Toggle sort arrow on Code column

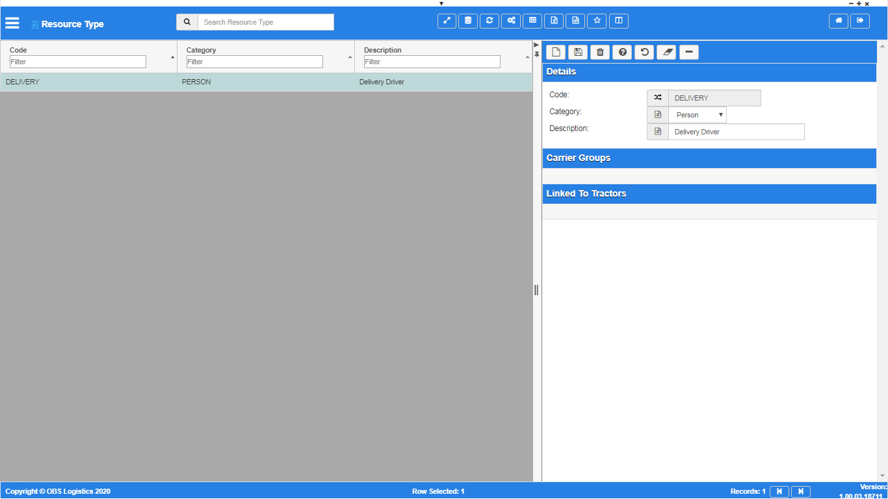(x=172, y=58)
